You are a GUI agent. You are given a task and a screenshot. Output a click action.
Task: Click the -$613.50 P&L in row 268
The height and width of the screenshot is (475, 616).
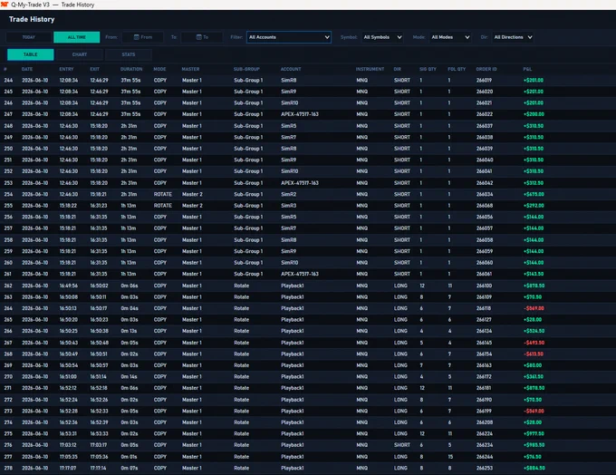(x=534, y=354)
